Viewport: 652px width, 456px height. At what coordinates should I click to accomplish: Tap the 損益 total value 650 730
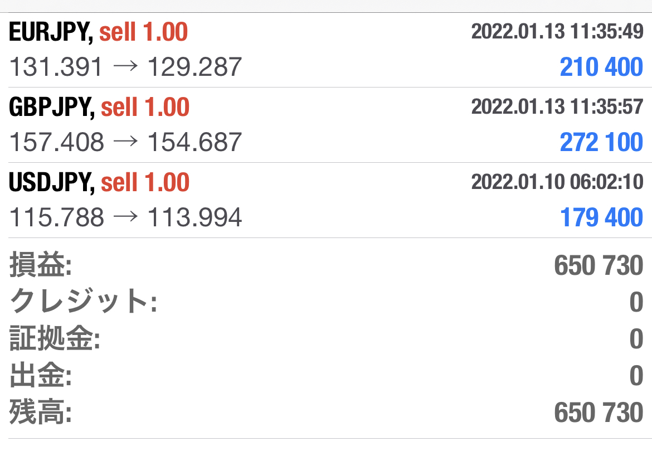[x=599, y=266]
